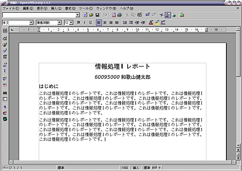Screen dimensions: 242x171
Task: Click the Highlighting marker icon
Action: [x=157, y=23]
